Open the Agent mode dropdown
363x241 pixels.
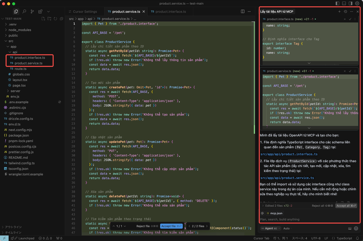pyautogui.click(x=271, y=228)
